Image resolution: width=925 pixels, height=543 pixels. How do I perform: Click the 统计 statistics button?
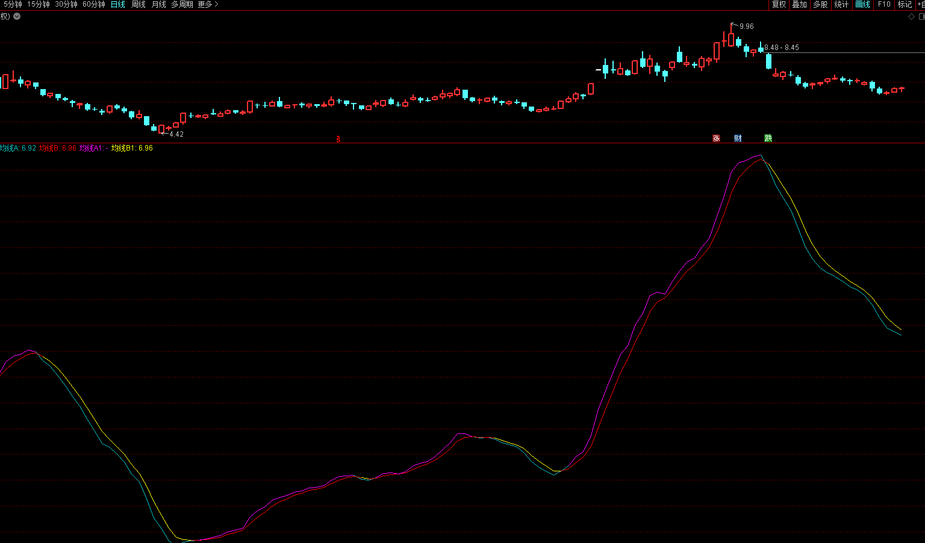coord(841,5)
